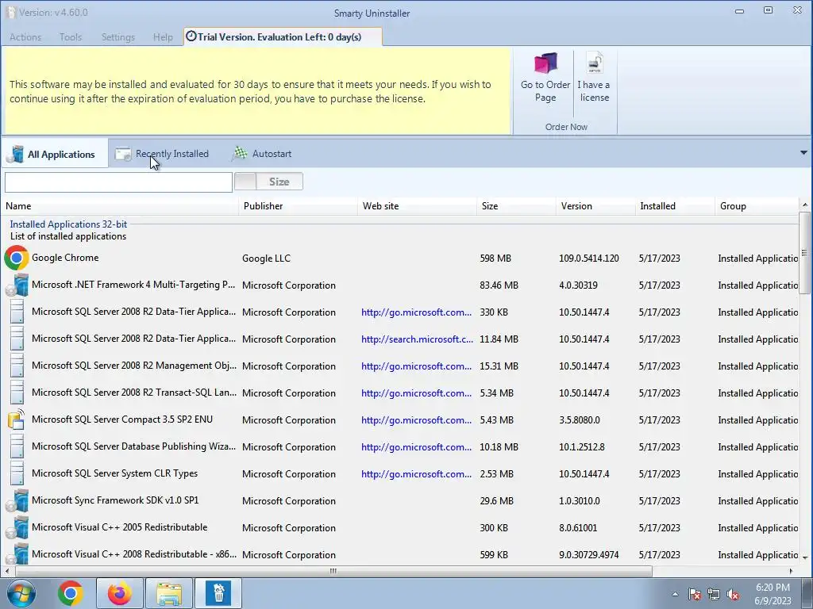
Task: Click the scroll down arrow of list
Action: [805, 557]
